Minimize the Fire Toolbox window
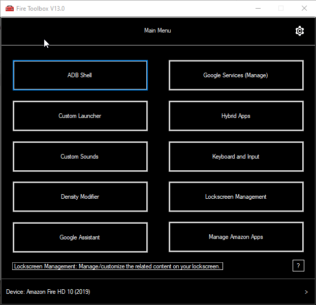This screenshot has width=316, height=305. pos(258,9)
